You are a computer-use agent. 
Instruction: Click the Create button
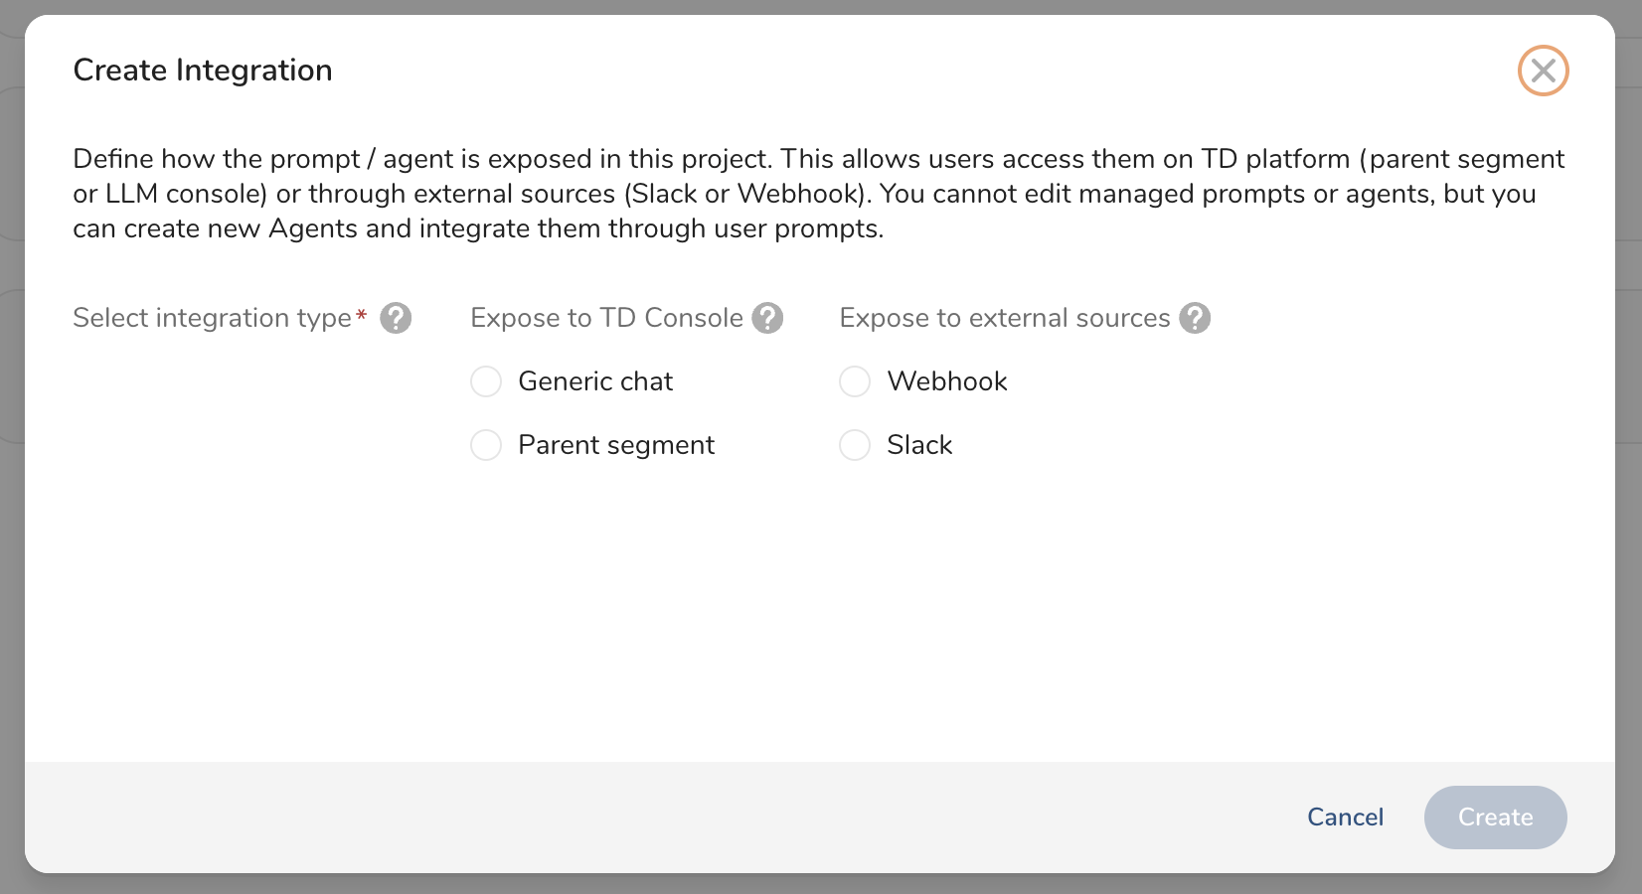pos(1495,818)
